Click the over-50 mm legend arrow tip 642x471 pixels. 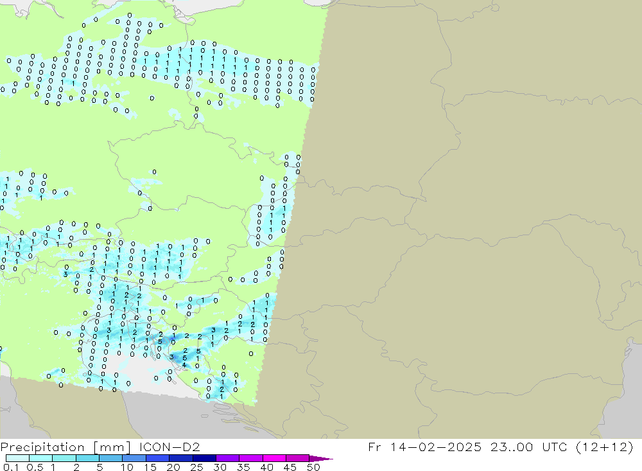coord(322,459)
